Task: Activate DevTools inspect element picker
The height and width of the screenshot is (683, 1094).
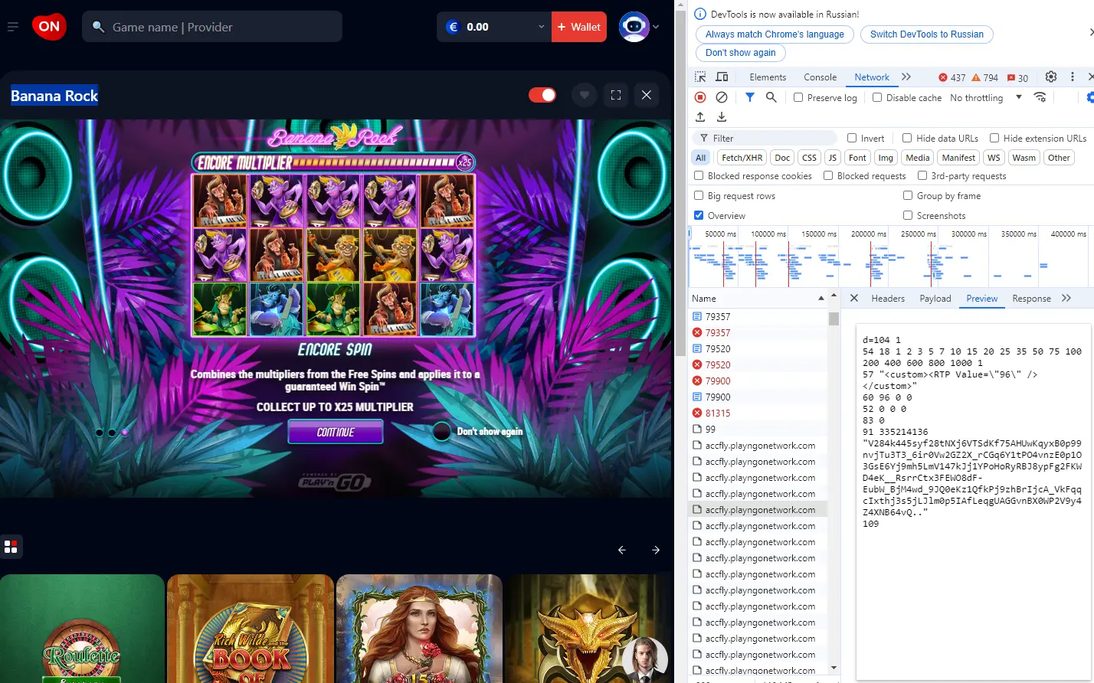Action: click(x=700, y=77)
